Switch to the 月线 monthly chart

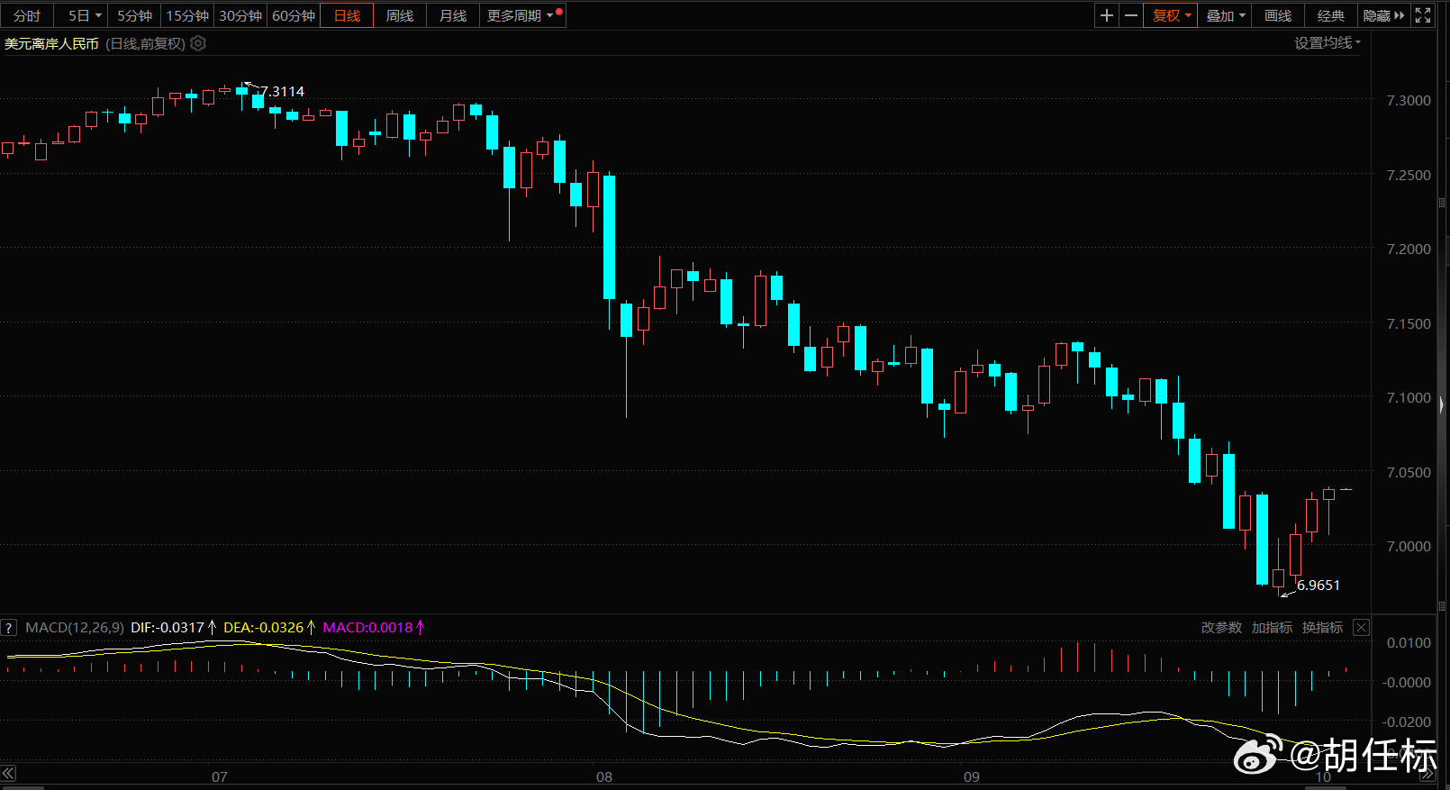pyautogui.click(x=453, y=15)
